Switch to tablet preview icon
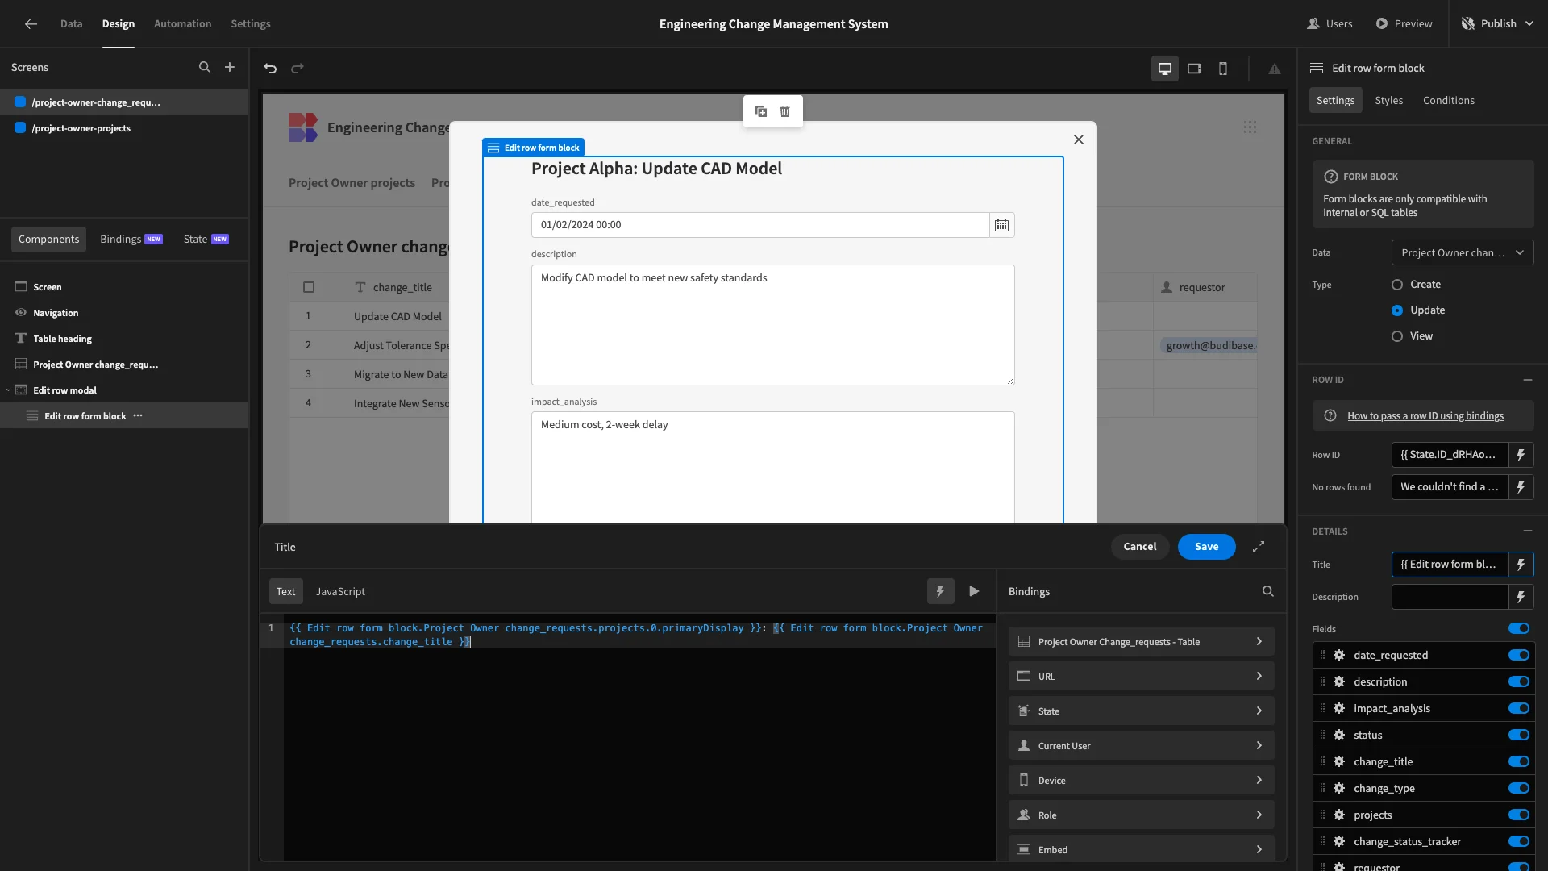The height and width of the screenshot is (871, 1548). pos(1194,69)
